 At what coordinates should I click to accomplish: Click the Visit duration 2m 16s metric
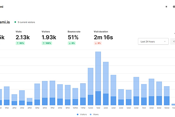[x=103, y=37]
